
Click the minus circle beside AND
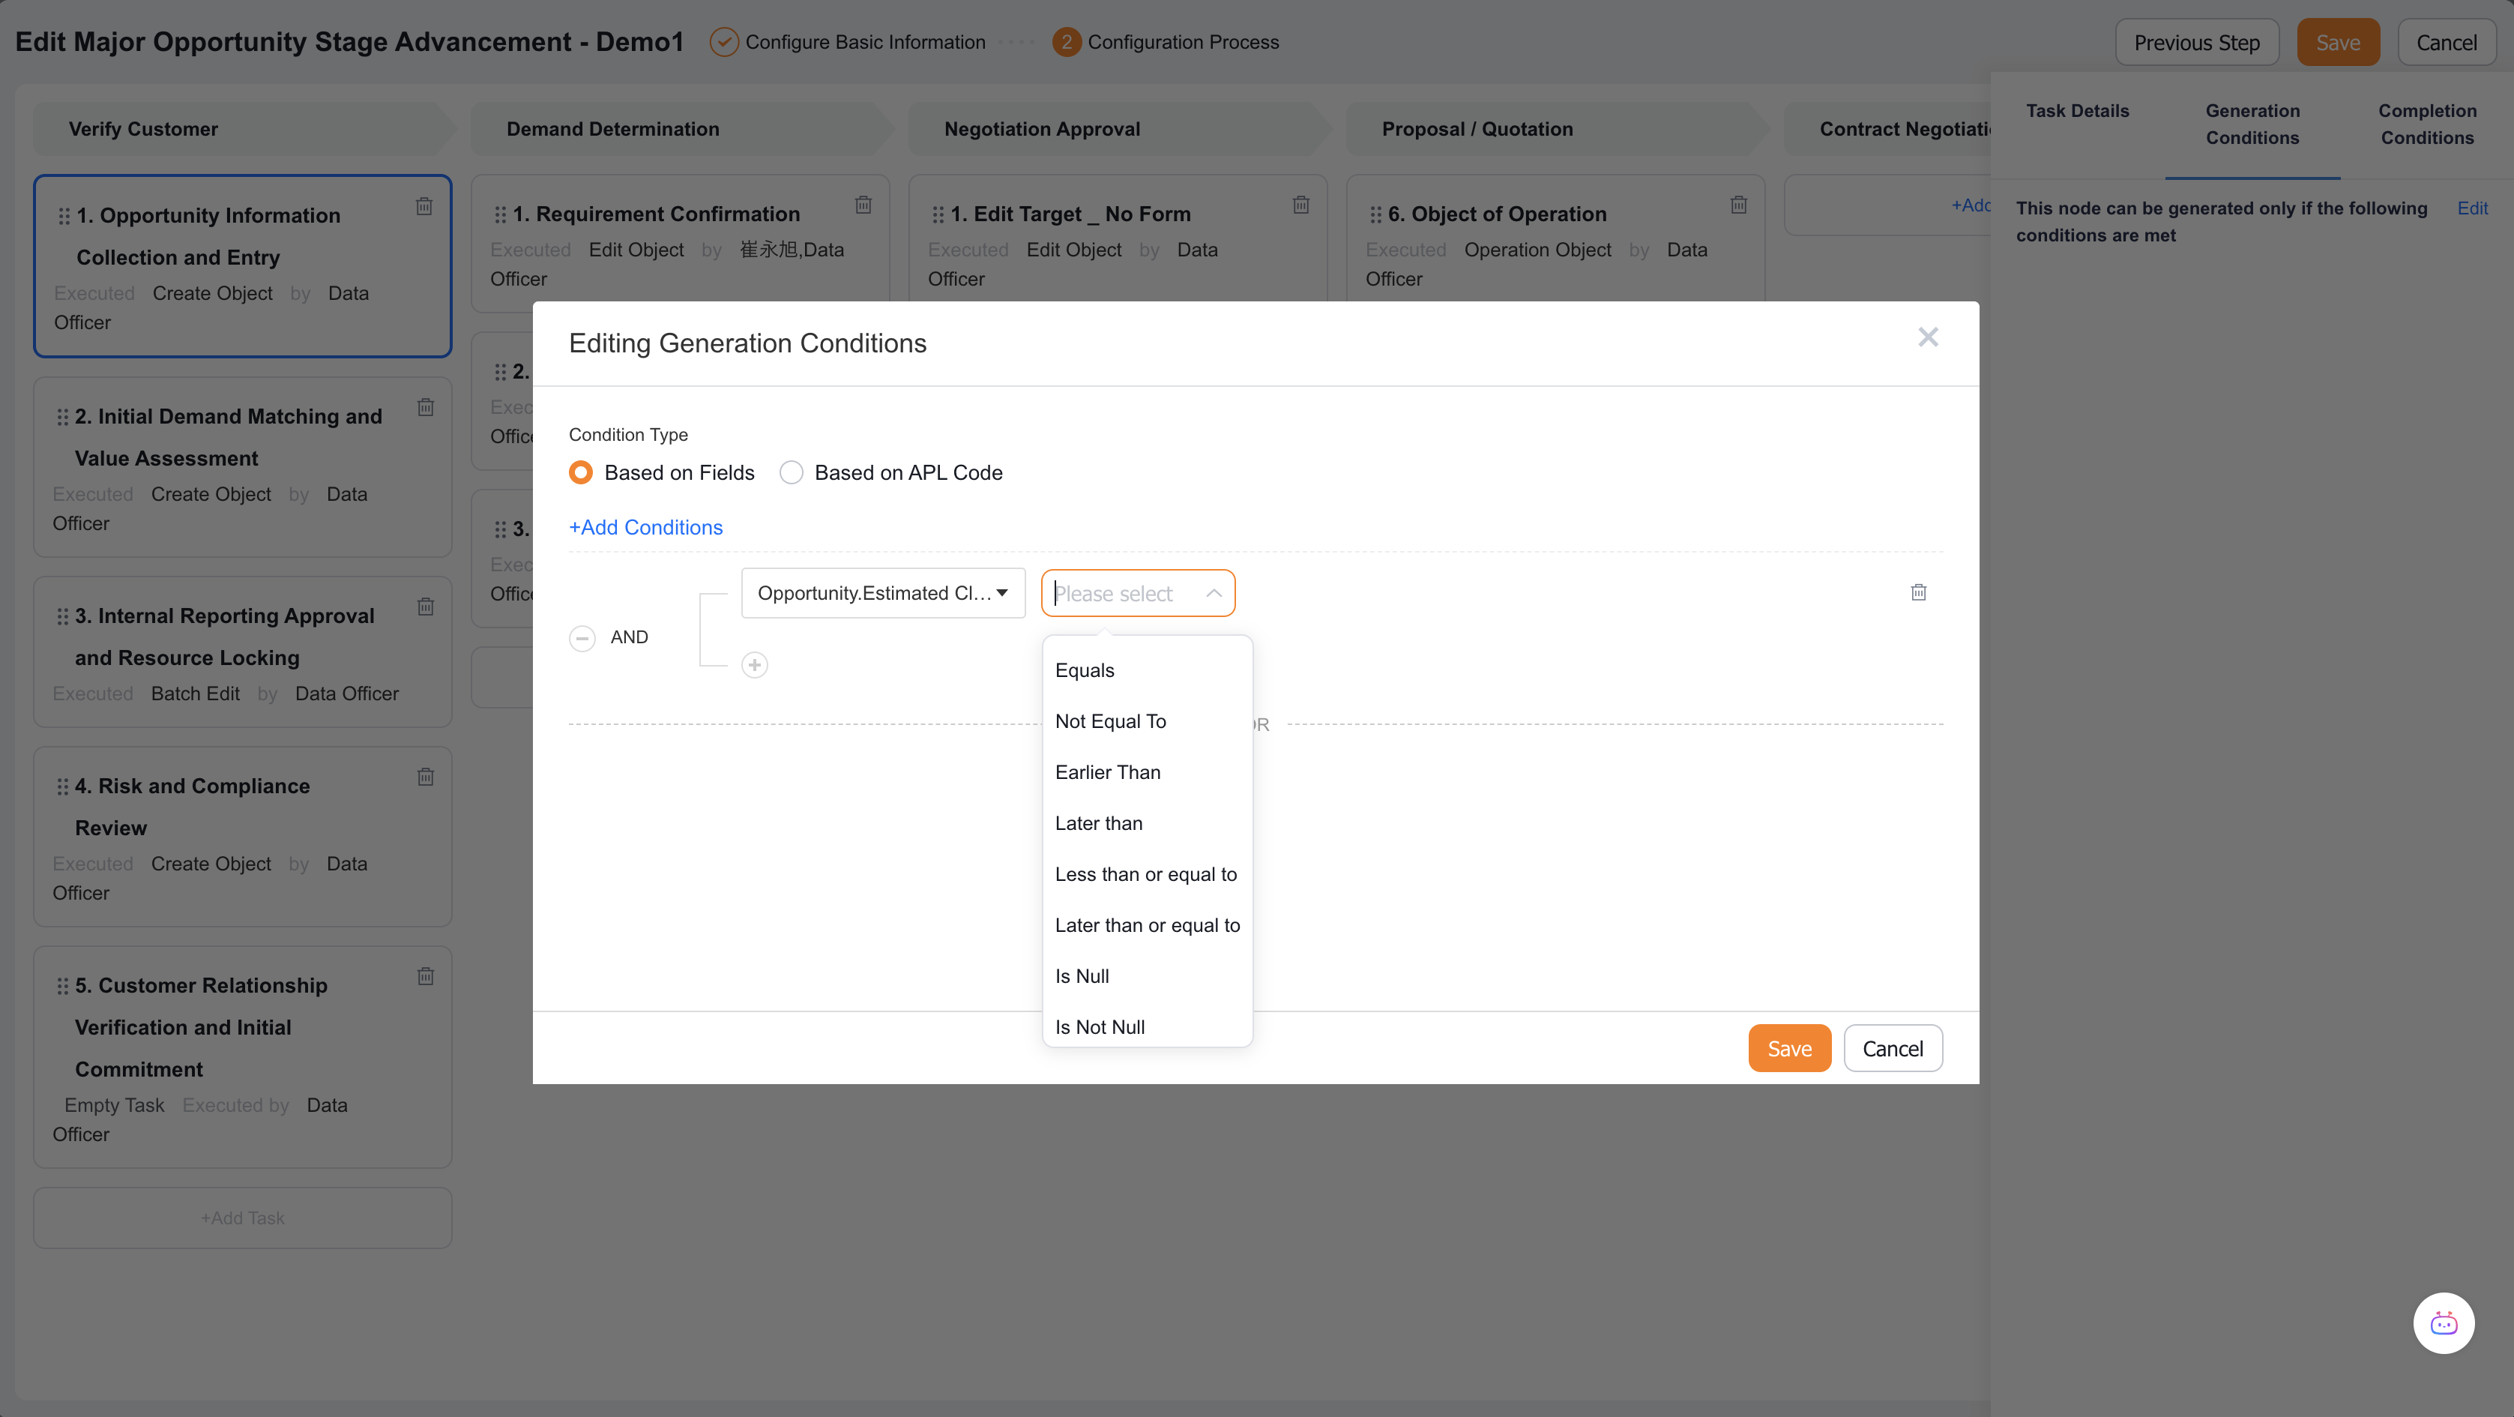582,638
